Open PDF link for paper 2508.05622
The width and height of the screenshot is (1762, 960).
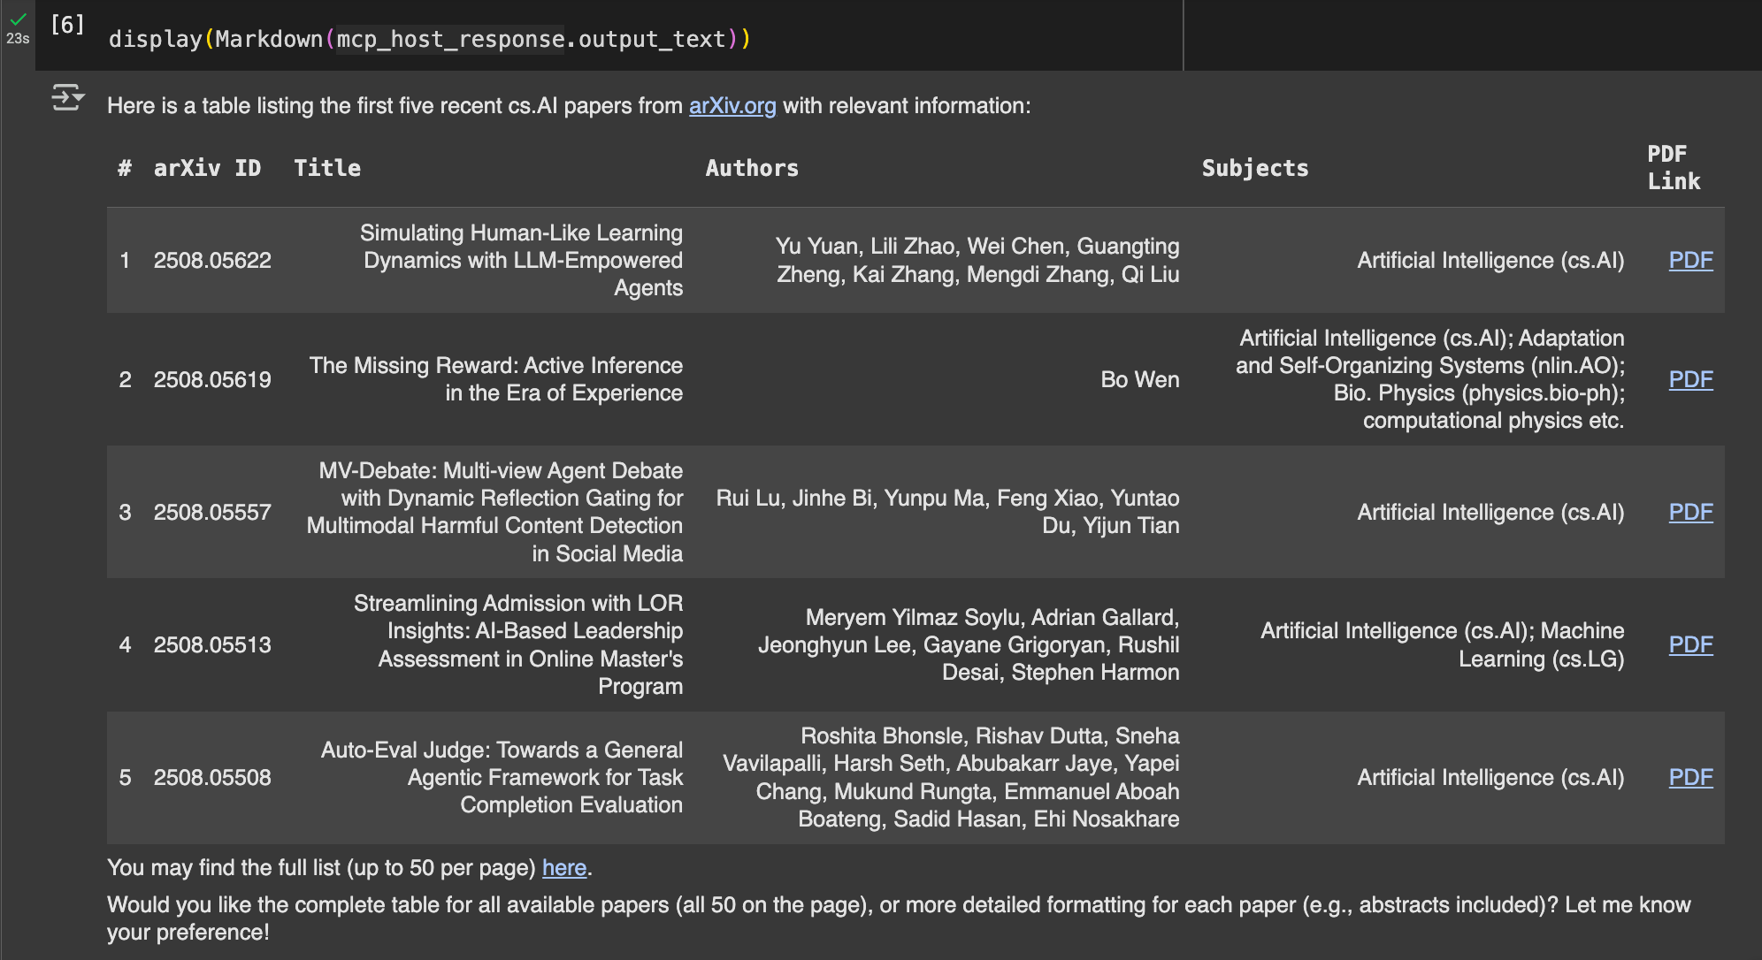[x=1690, y=260]
